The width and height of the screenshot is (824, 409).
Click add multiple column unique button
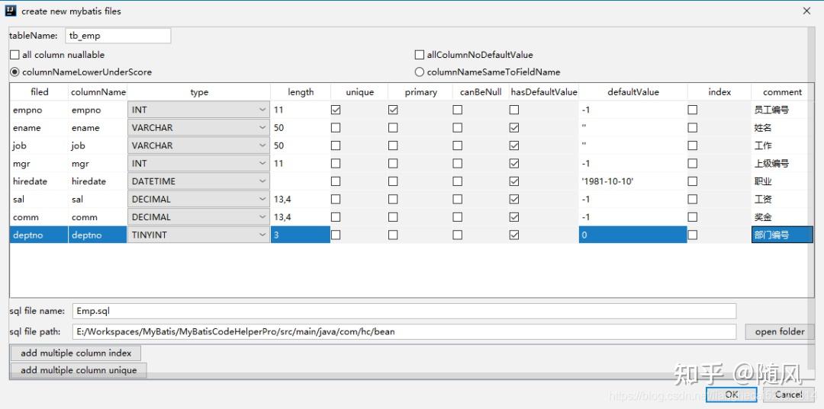point(79,370)
